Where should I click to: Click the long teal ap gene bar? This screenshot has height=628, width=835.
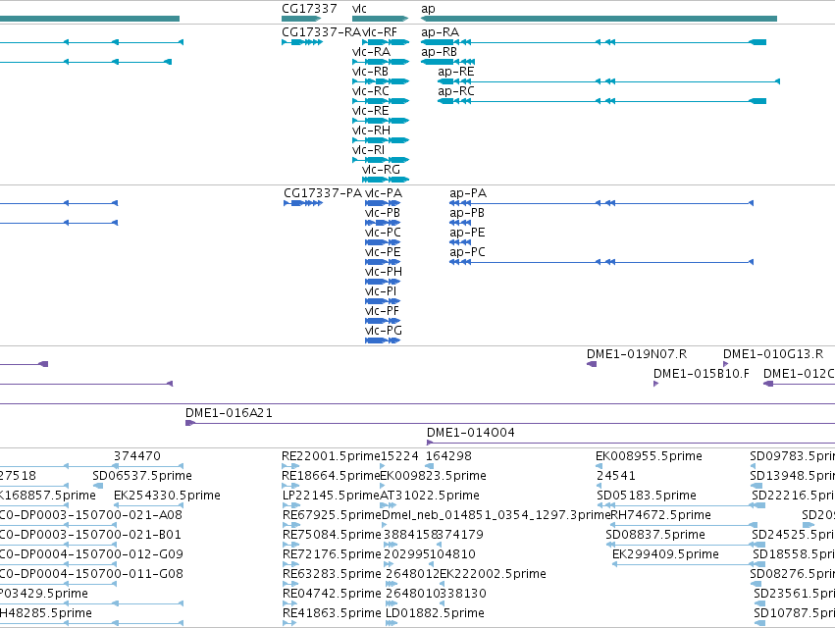[x=599, y=19]
